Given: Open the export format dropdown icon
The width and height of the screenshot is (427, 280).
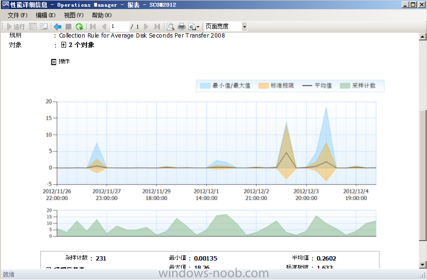Looking at the screenshot, I should [194, 27].
